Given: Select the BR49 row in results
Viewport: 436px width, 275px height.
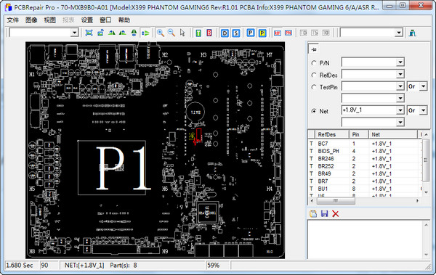Looking at the screenshot, I should click(364, 173).
